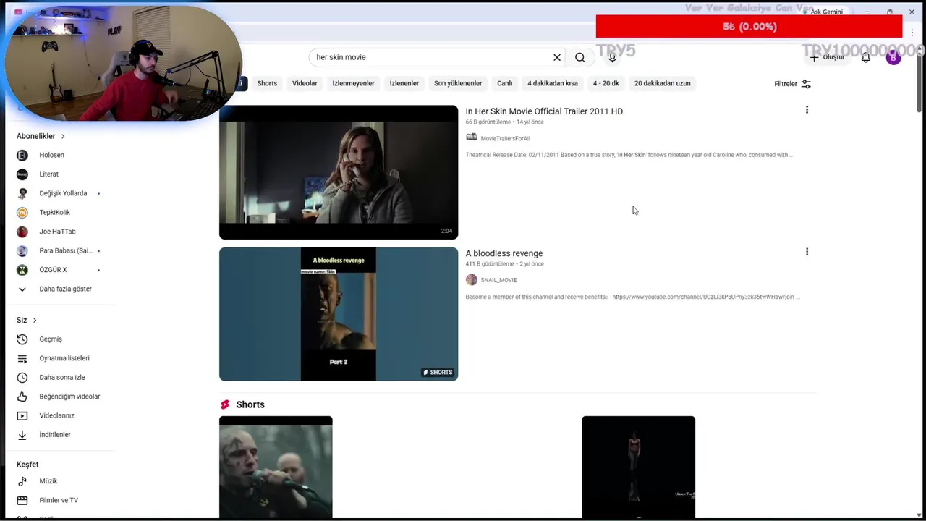
Task: Open Filmler ve TV icon
Action: click(22, 500)
